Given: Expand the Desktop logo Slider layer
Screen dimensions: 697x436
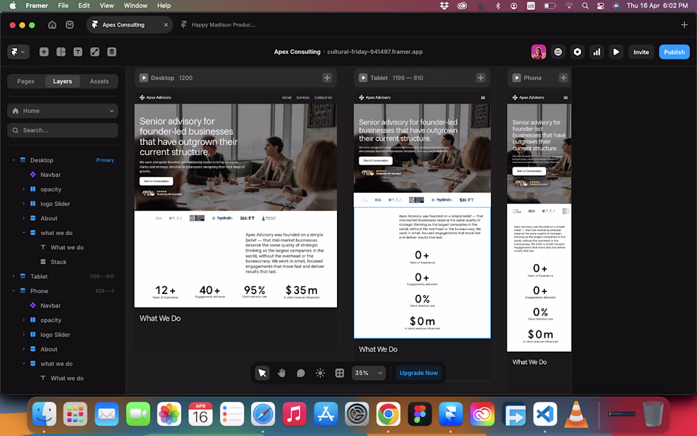Looking at the screenshot, I should click(x=23, y=203).
